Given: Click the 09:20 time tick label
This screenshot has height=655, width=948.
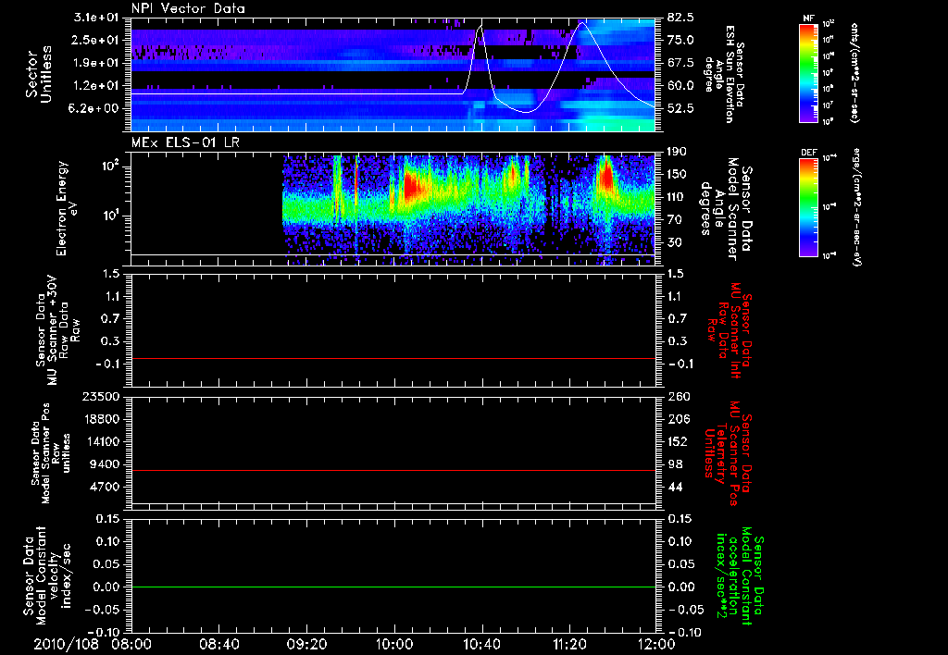Looking at the screenshot, I should click(307, 644).
